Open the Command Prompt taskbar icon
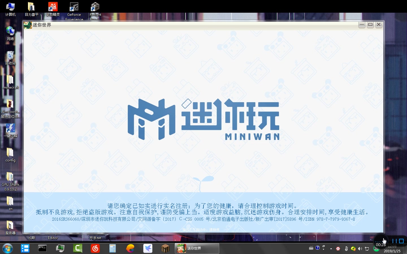 (42, 248)
